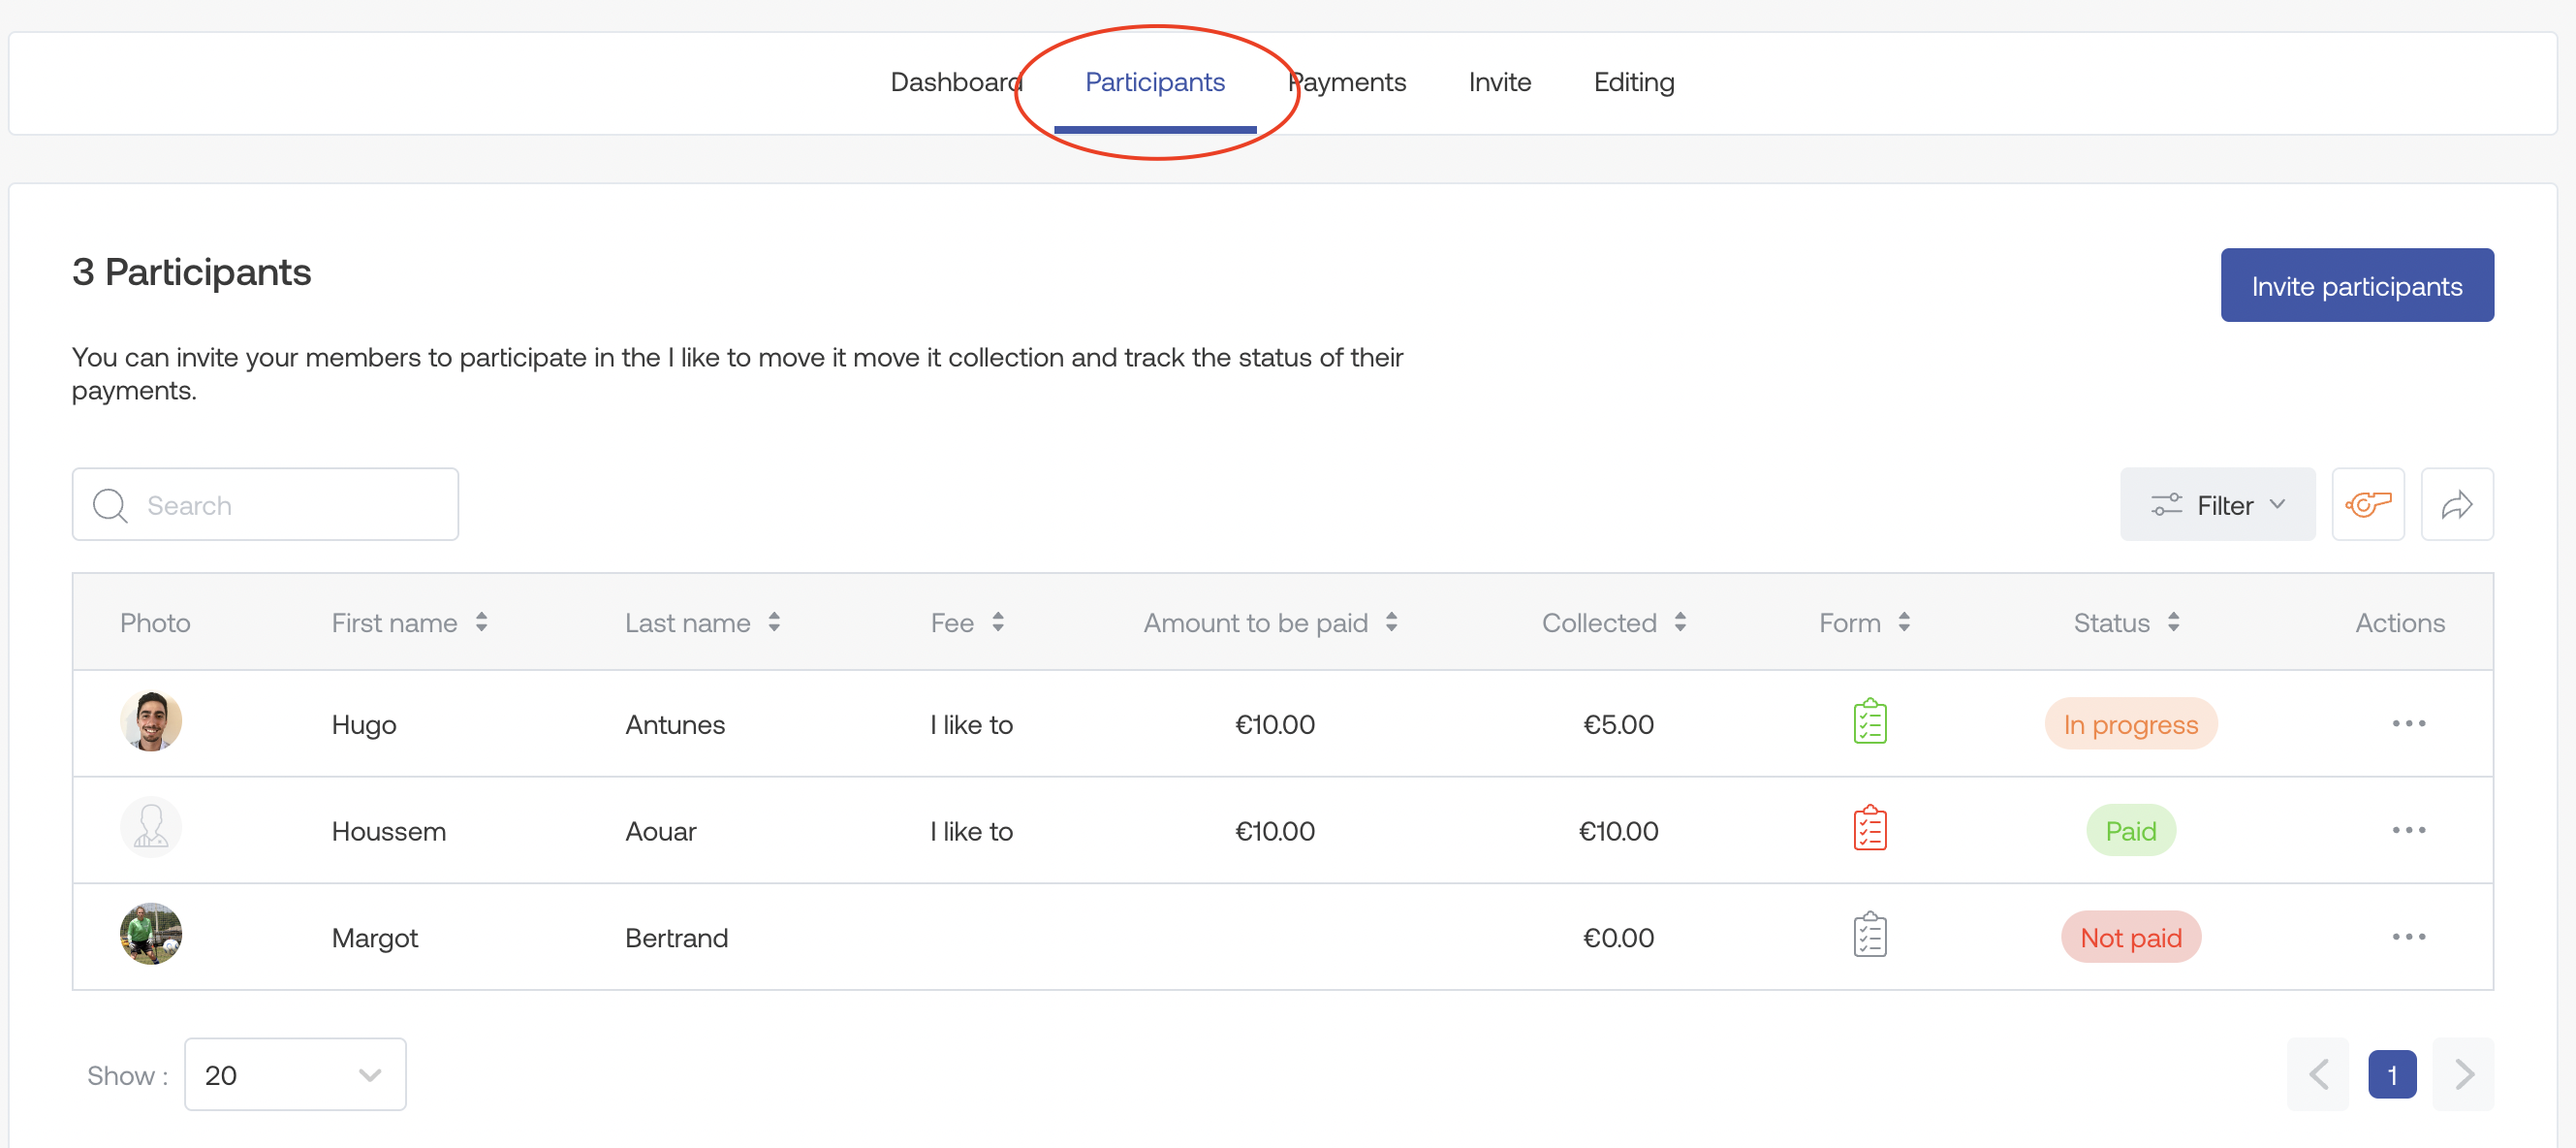Click the share arrow export icon

(x=2456, y=504)
